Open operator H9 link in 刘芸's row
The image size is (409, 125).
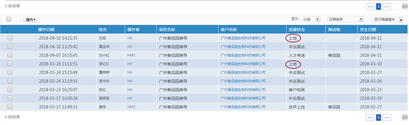pos(130,38)
